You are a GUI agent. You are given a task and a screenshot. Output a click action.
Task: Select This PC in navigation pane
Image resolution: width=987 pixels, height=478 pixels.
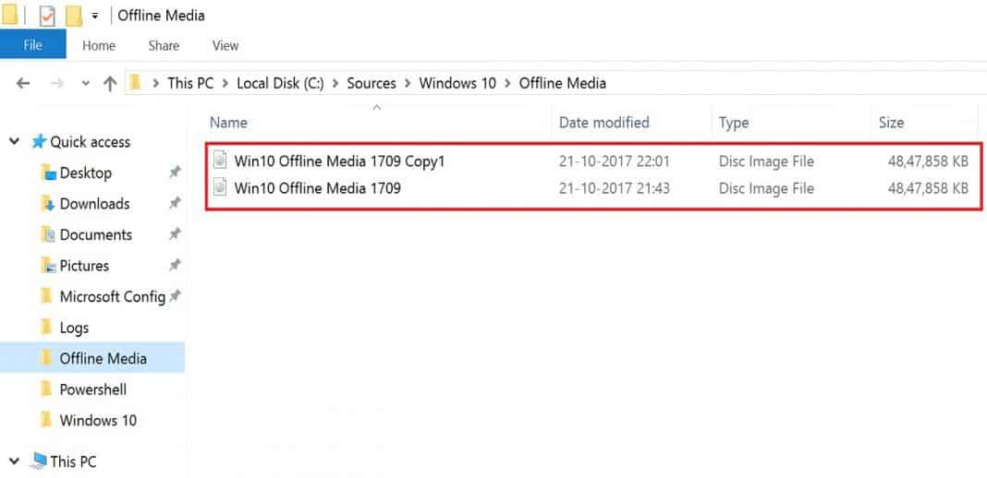[x=73, y=461]
